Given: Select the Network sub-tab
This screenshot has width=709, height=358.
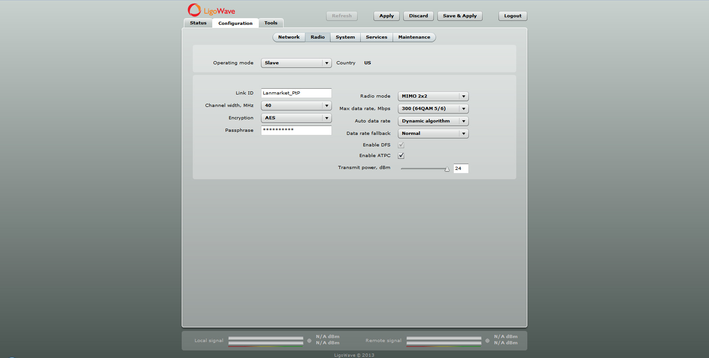Looking at the screenshot, I should [289, 37].
